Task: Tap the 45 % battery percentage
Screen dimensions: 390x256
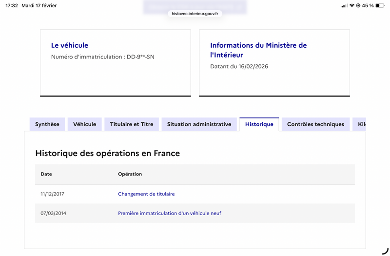Action: pyautogui.click(x=368, y=5)
